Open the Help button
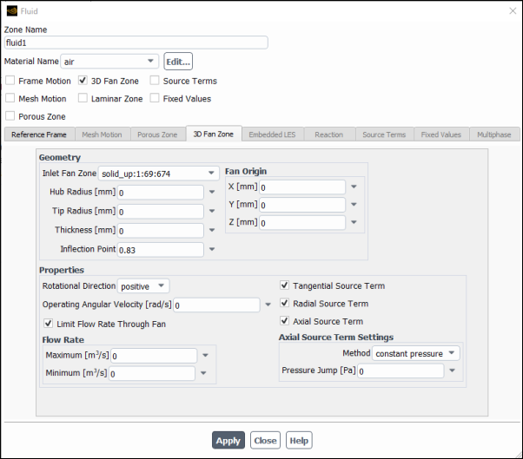 point(299,441)
